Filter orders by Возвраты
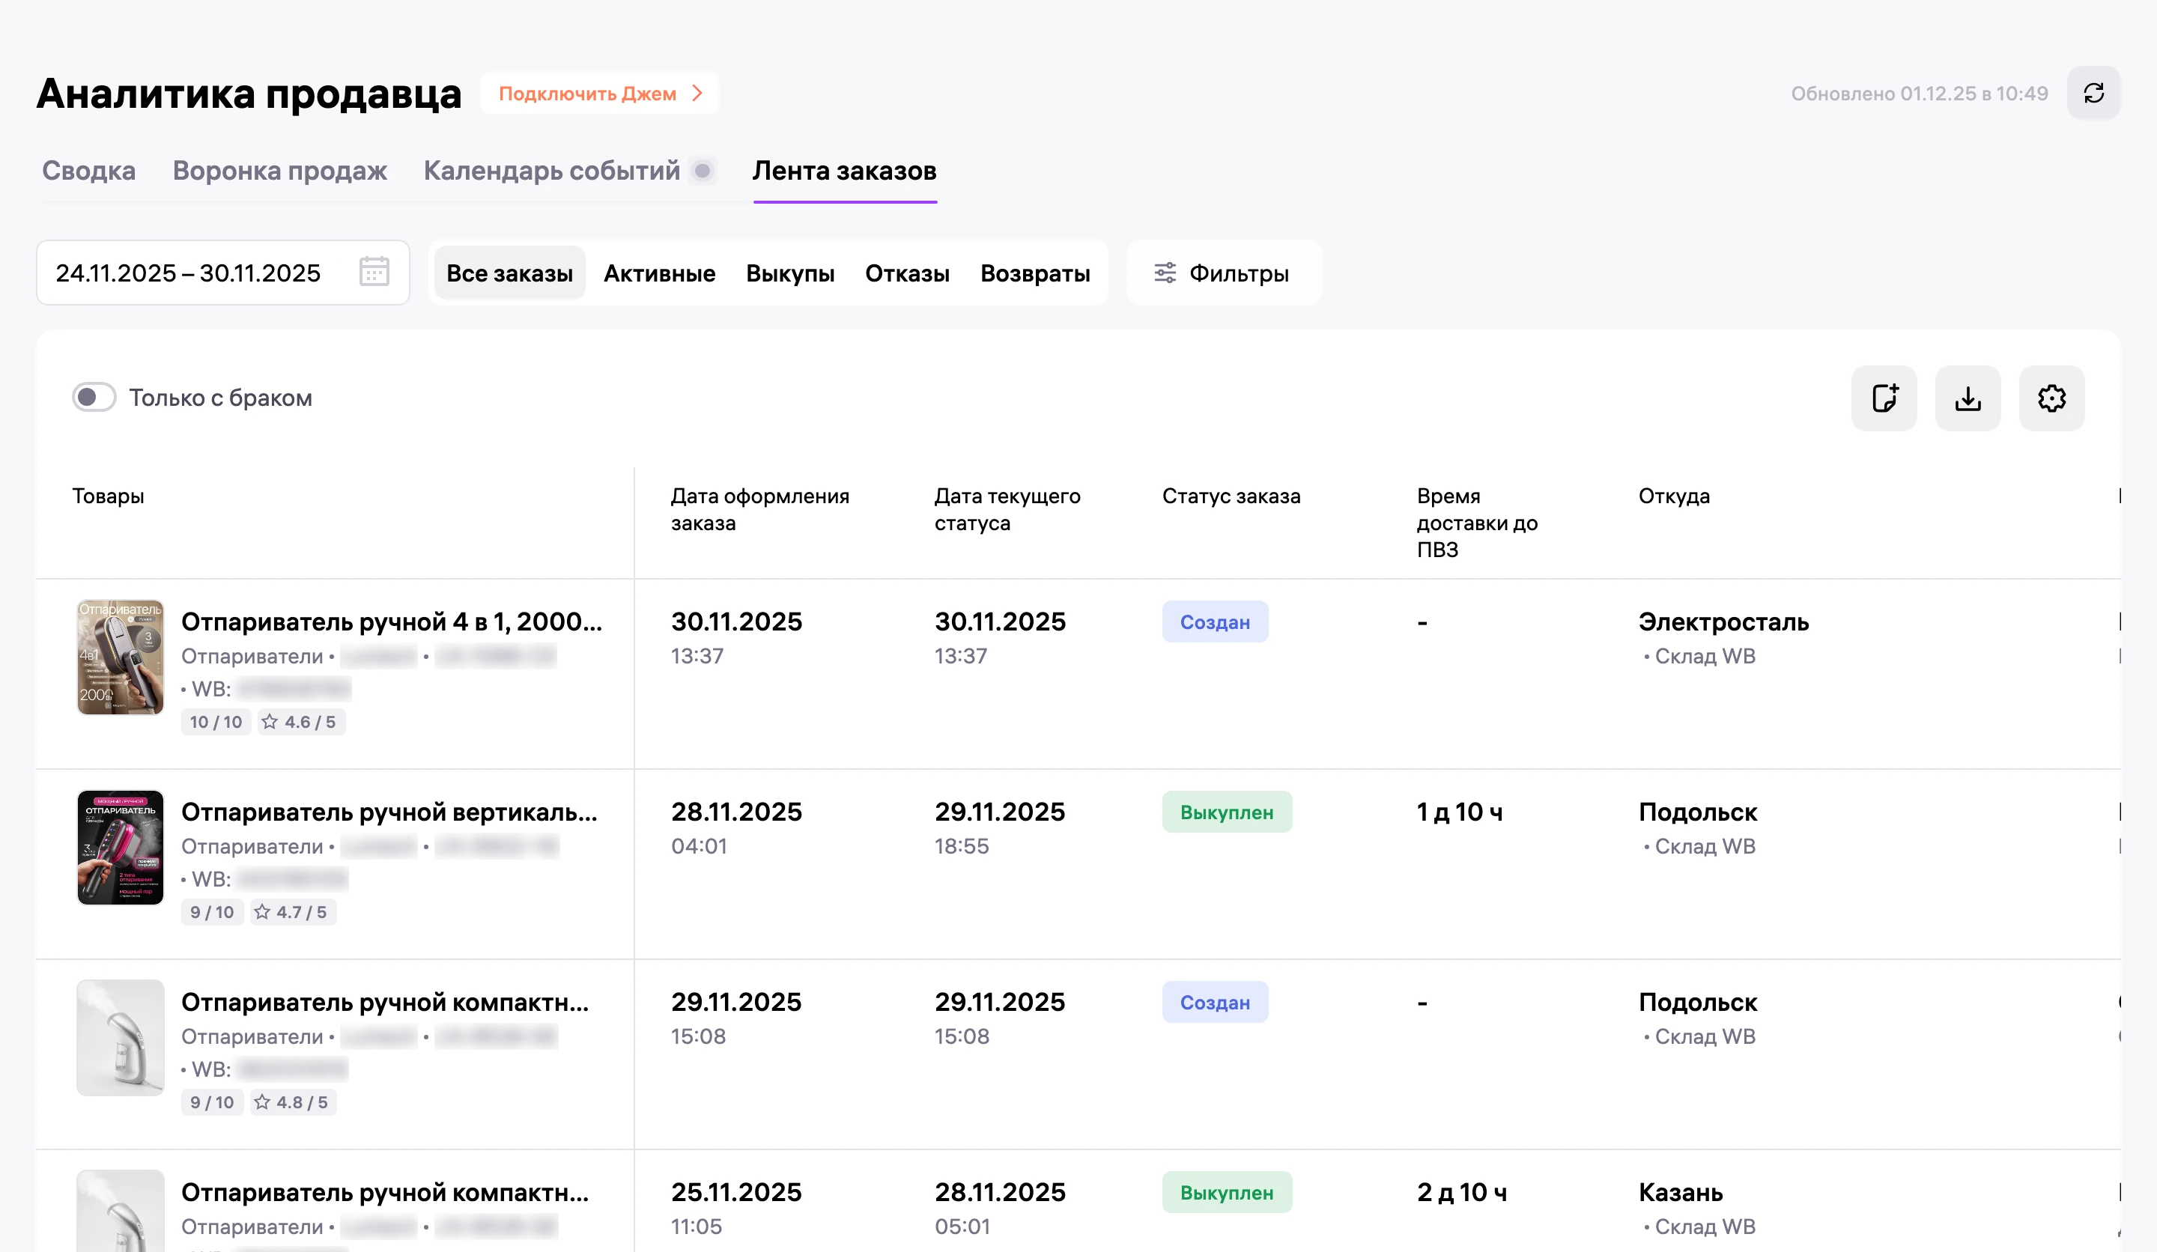 (x=1035, y=273)
